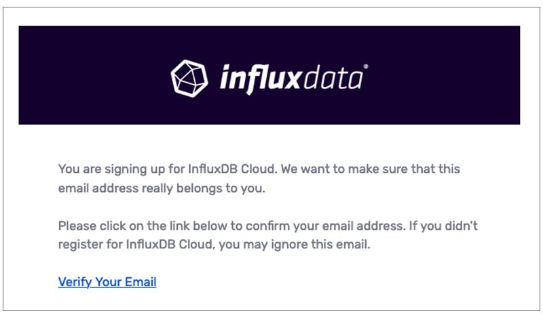Image resolution: width=543 pixels, height=324 pixels.
Task: Click the word "Verify" in the link
Action: tap(74, 281)
